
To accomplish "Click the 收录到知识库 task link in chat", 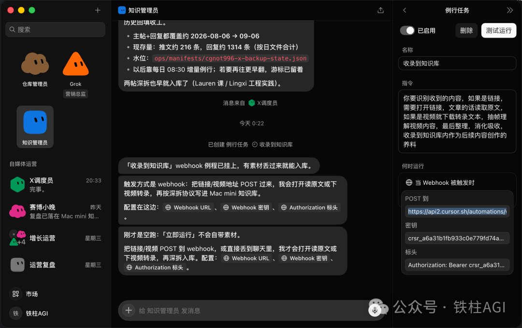I will coord(272,145).
